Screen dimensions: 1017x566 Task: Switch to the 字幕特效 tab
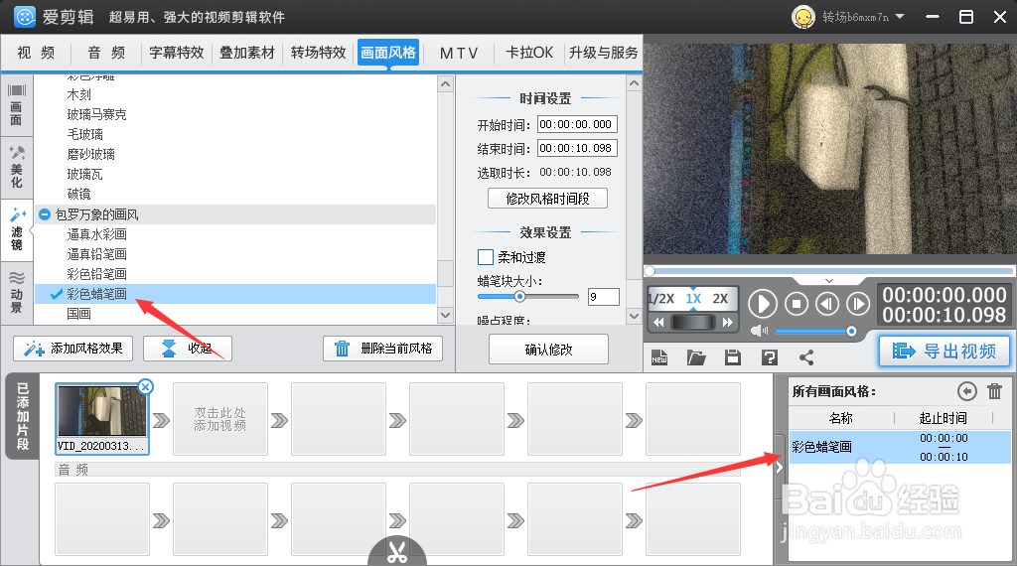177,53
